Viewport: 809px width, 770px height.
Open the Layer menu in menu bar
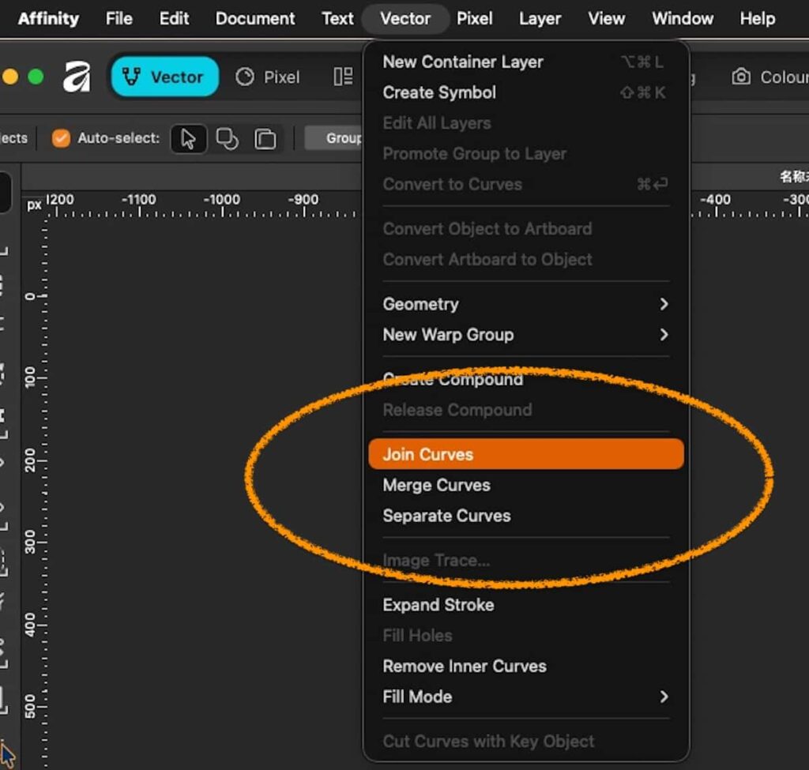pyautogui.click(x=540, y=18)
